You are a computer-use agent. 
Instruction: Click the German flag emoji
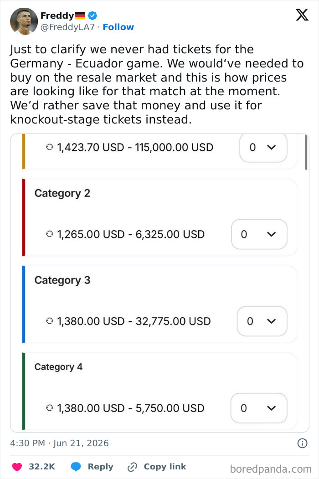[80, 15]
